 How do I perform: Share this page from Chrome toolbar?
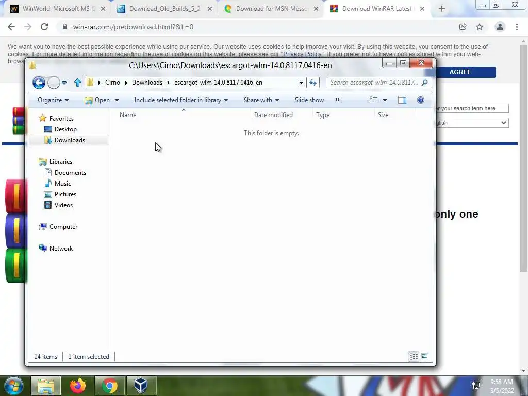click(x=463, y=27)
